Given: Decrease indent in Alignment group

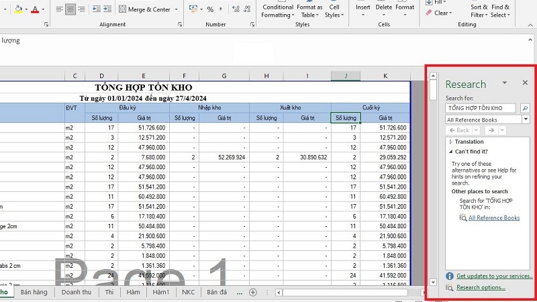Looking at the screenshot, I should (x=97, y=9).
